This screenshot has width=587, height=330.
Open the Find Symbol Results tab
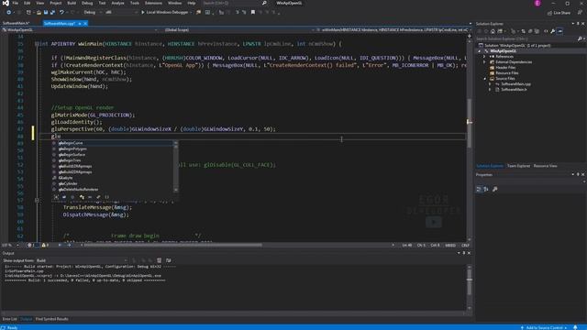pos(51,319)
